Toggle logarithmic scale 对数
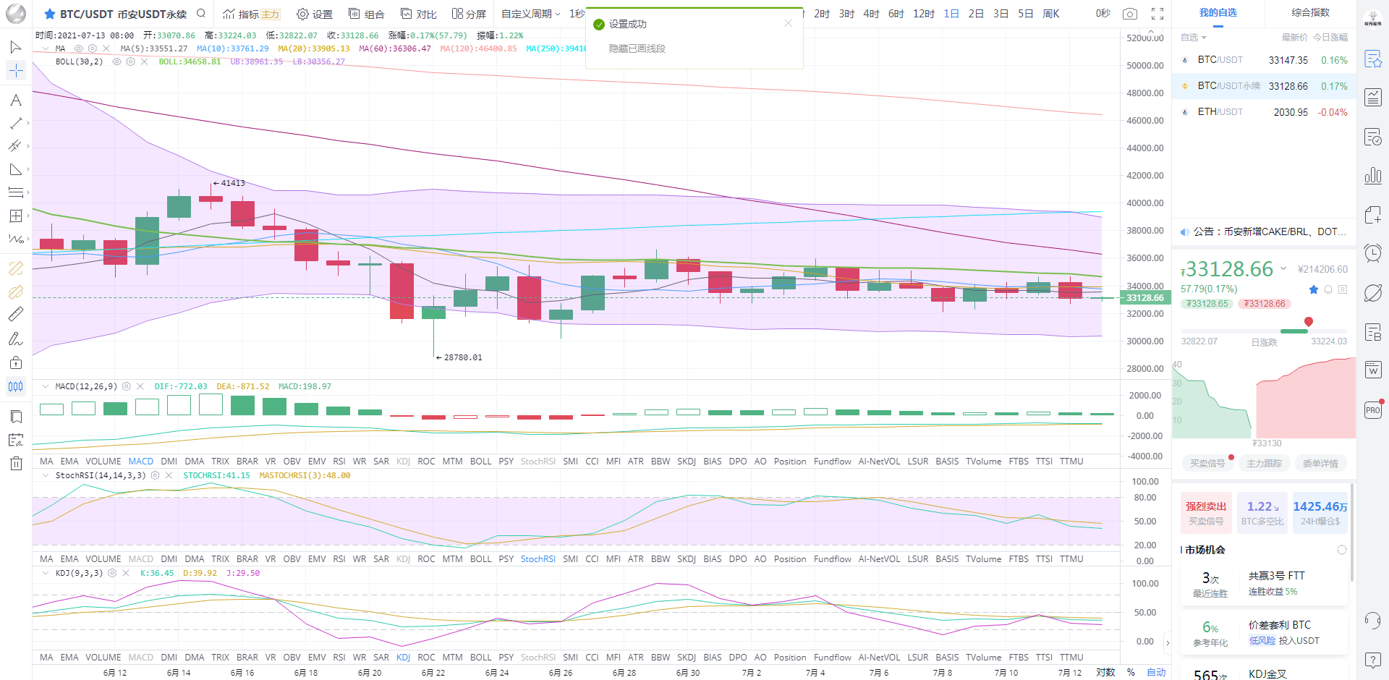Screen dimensions: 1389x680 1105,672
